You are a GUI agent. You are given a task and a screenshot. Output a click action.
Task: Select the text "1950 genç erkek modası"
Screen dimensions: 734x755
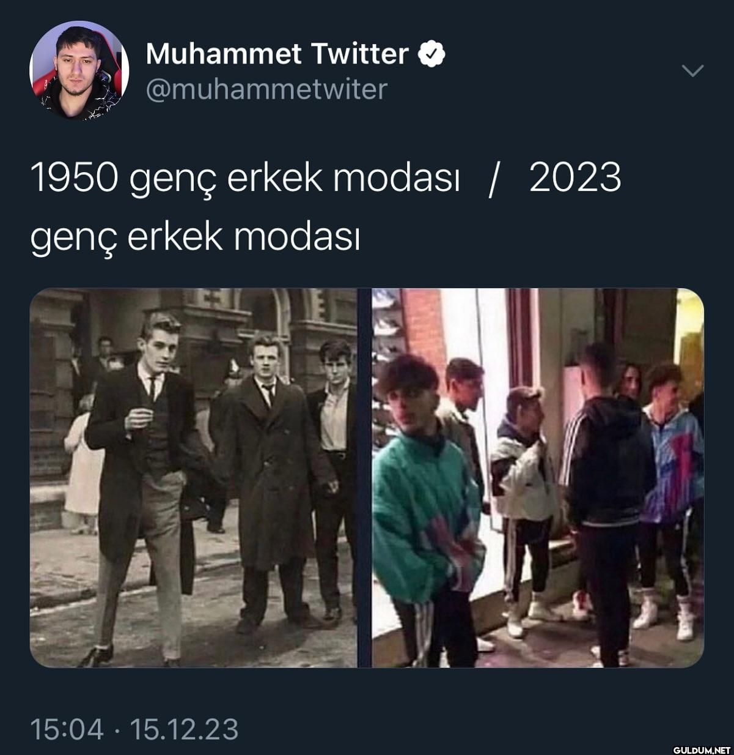point(244,179)
